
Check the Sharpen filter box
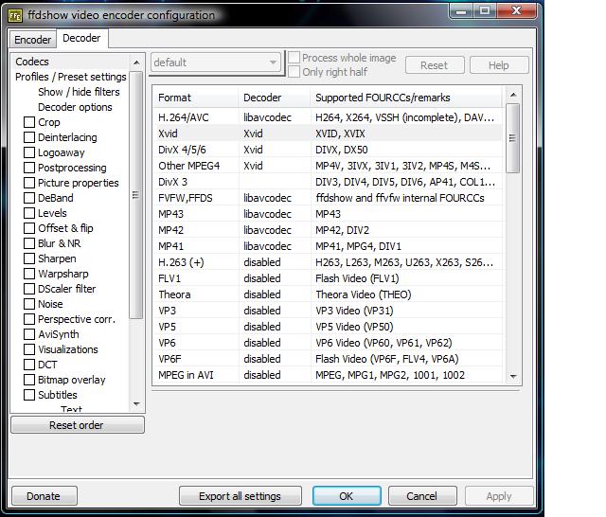click(29, 258)
